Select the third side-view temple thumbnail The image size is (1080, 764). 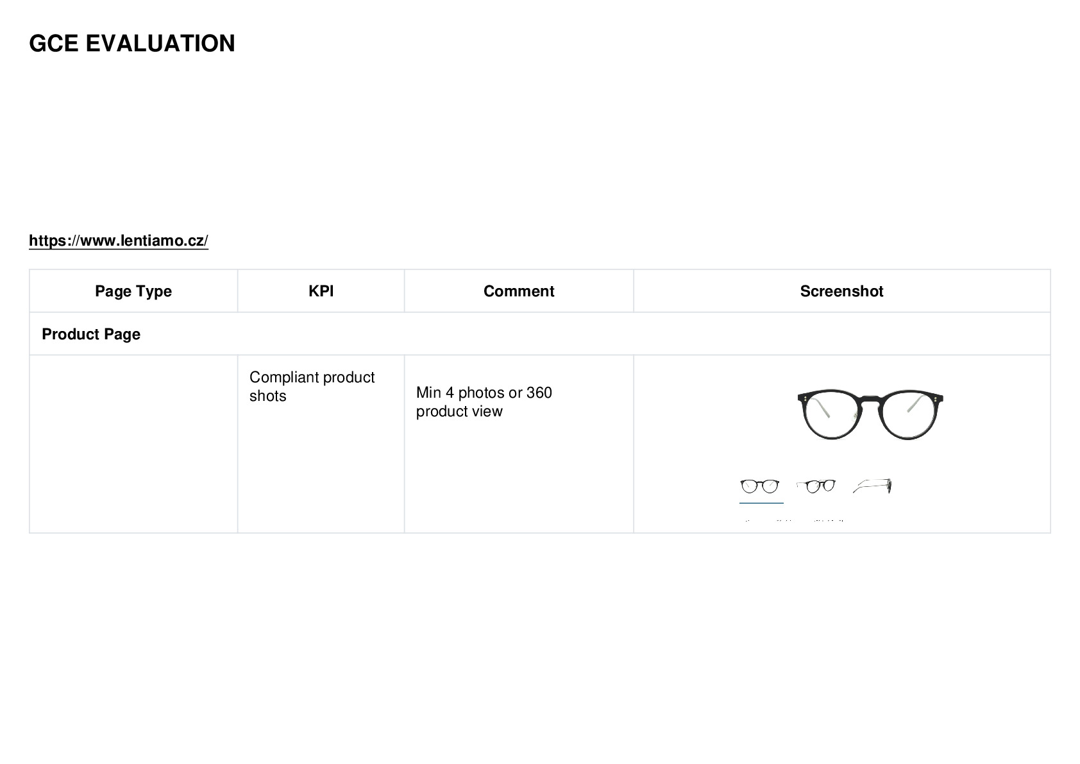click(872, 486)
